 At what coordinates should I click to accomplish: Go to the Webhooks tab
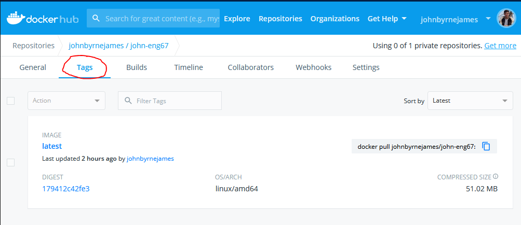pos(313,67)
